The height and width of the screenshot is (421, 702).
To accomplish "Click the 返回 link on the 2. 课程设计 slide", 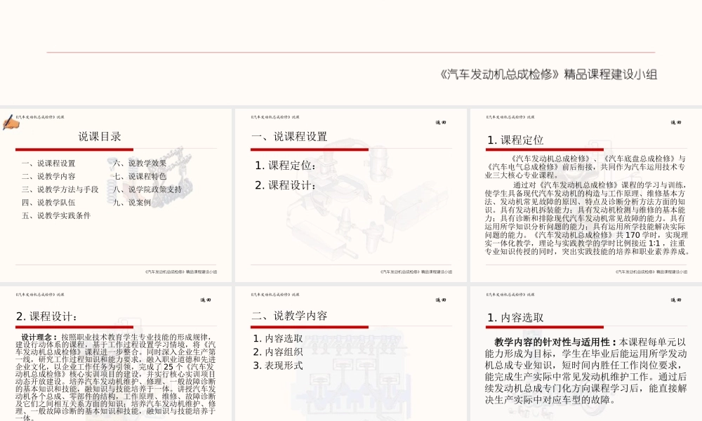I will pyautogui.click(x=206, y=300).
